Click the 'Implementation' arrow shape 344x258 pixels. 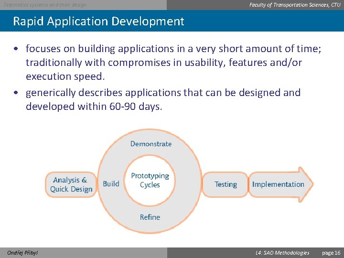(x=281, y=184)
